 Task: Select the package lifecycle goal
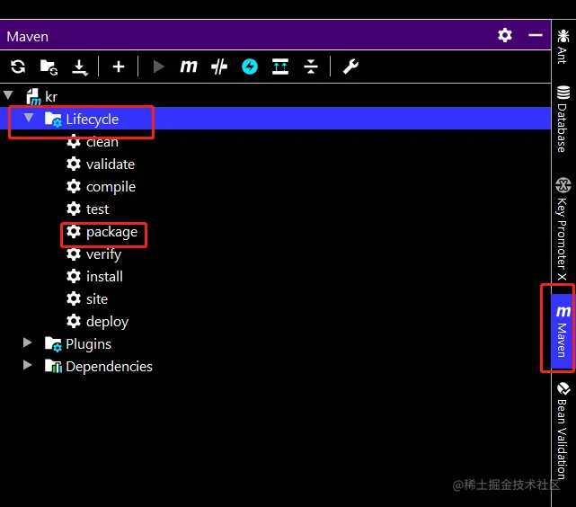(111, 232)
